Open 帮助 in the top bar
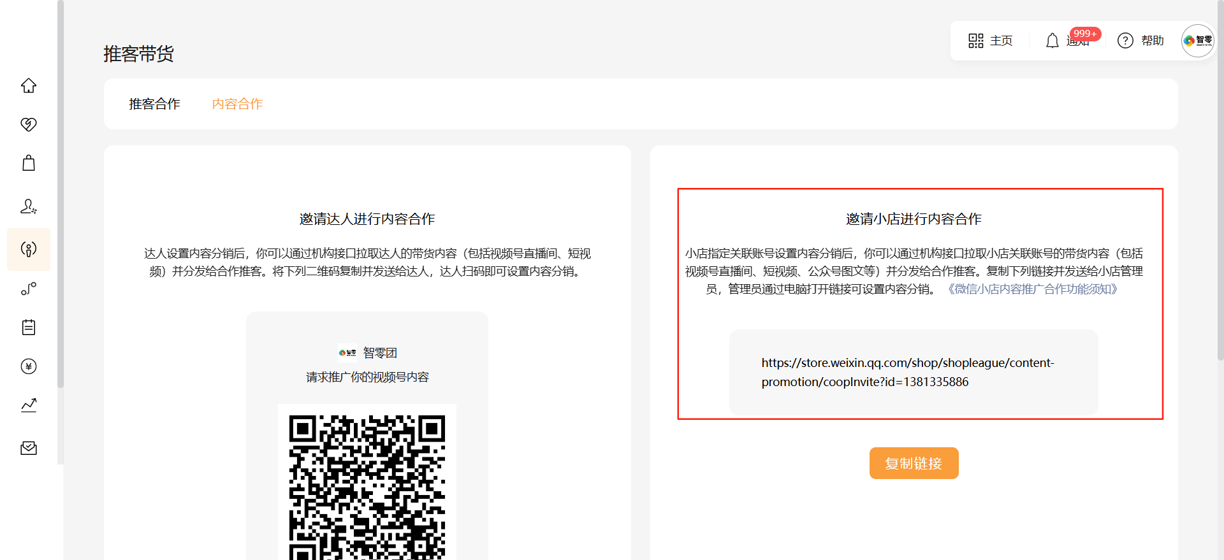 tap(1152, 41)
